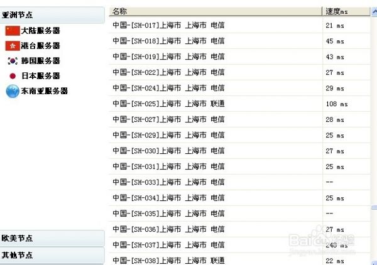Click the Japan flag red dot icon
The image size is (377, 265).
[13, 76]
